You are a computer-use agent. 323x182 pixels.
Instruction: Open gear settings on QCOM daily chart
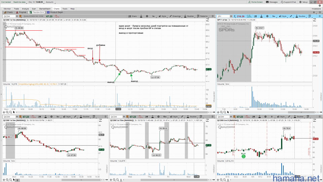coord(265,117)
